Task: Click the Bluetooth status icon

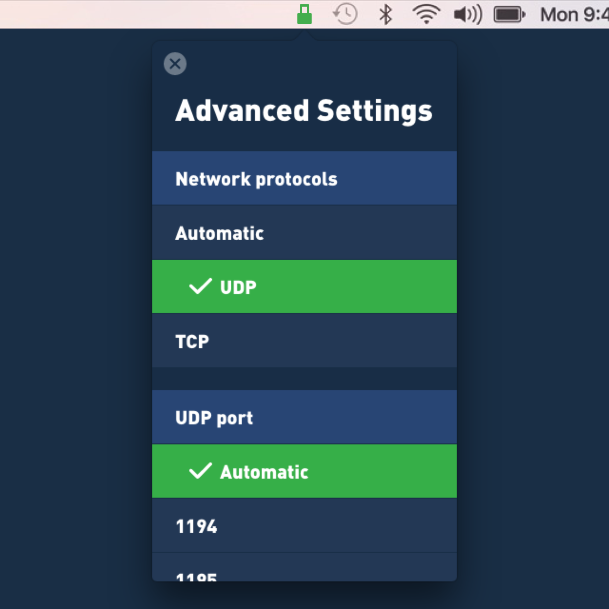Action: point(385,14)
